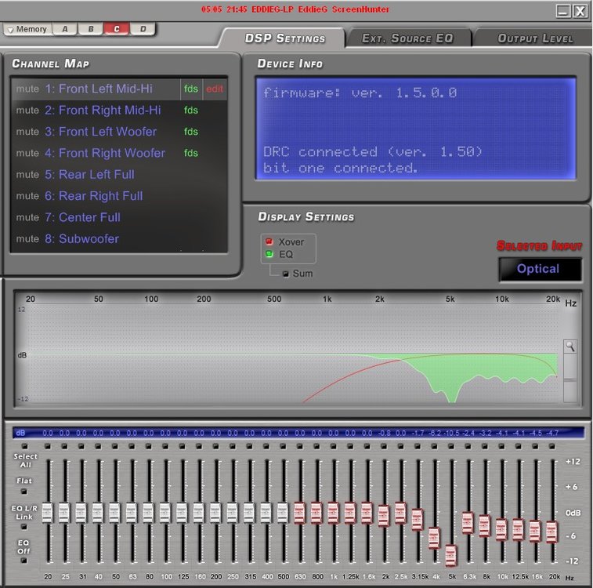Screen dimensions: 593x588
Task: Click the 20 Hz EQ slider handle
Action: click(47, 513)
